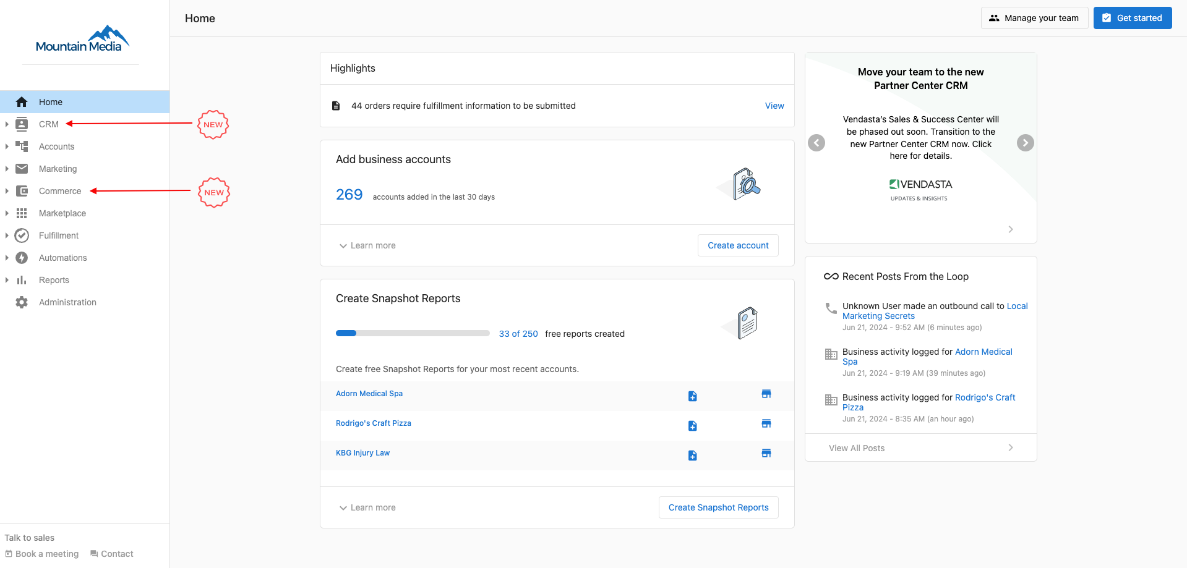The height and width of the screenshot is (568, 1187).
Task: Open the Automations menu item
Action: (85, 258)
